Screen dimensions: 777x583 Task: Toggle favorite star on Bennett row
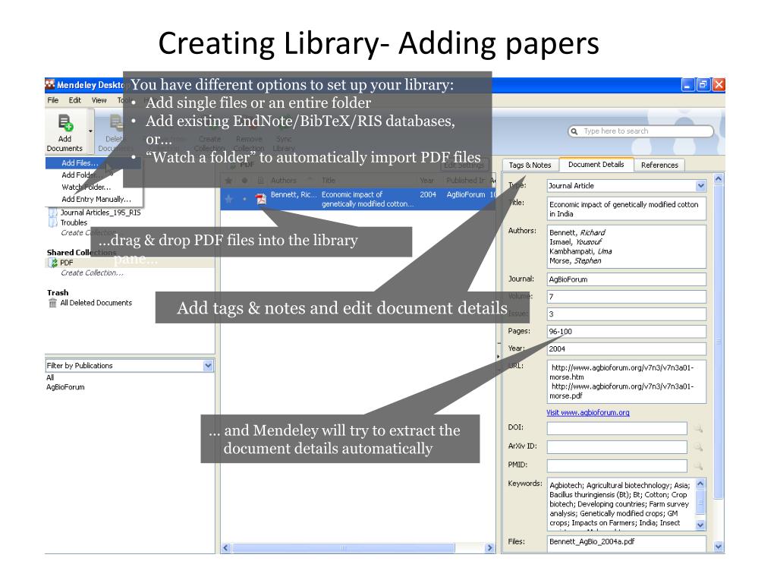228,199
